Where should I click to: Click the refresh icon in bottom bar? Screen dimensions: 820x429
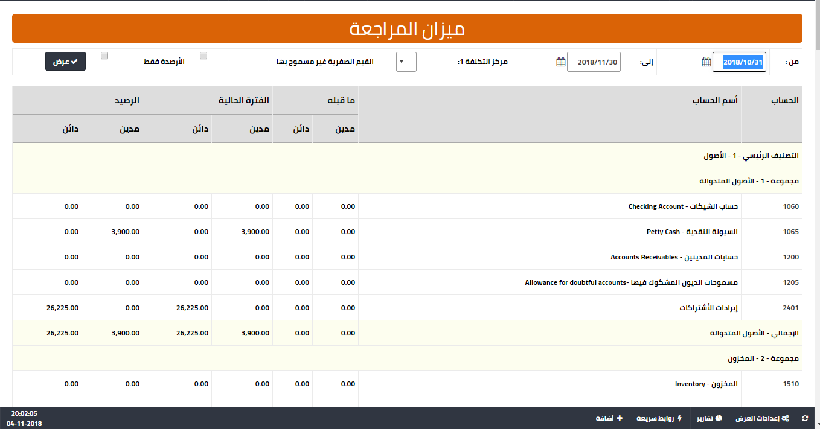click(804, 418)
